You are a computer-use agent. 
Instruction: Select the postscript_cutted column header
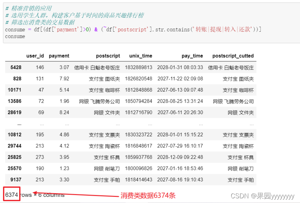[233, 56]
